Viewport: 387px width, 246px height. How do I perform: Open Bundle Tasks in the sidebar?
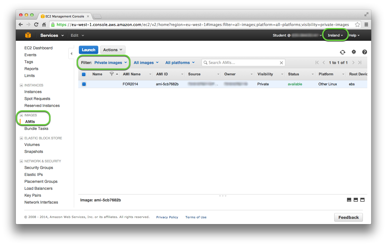tap(36, 129)
